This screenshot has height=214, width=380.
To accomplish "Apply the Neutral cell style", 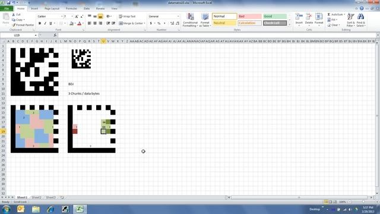I will pos(224,23).
